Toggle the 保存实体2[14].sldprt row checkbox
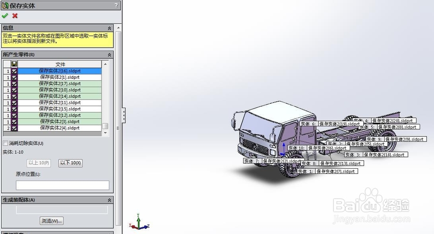Viewport: 434px width, 234px height. click(14, 96)
